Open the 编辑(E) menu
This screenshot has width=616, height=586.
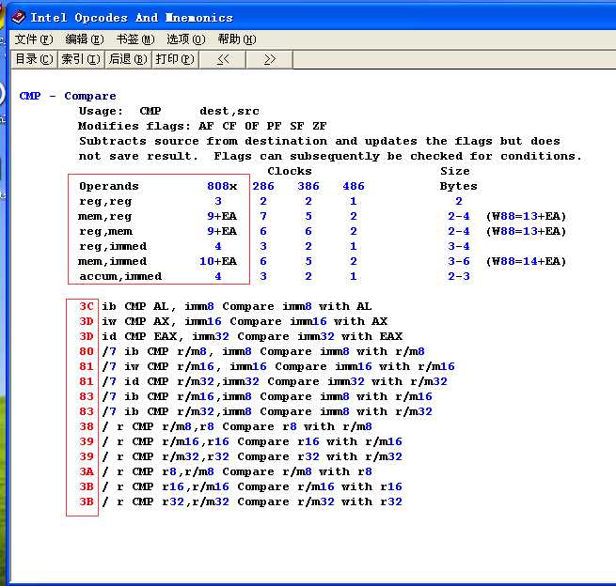(x=85, y=39)
